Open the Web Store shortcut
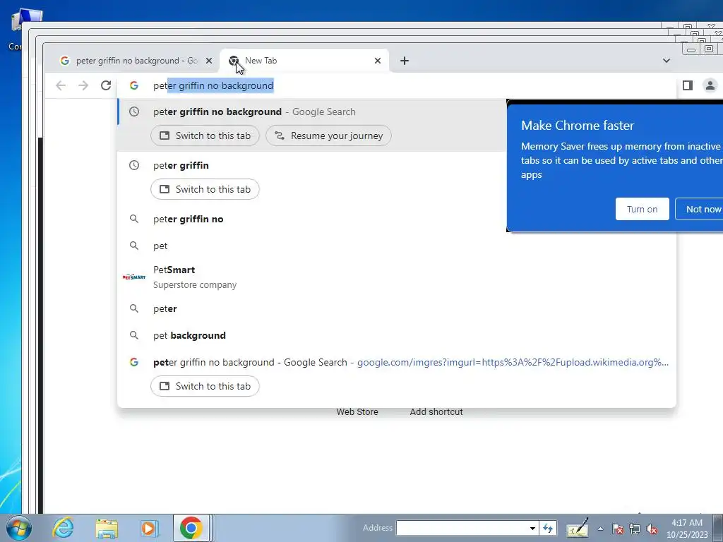The image size is (723, 542). pos(357,412)
